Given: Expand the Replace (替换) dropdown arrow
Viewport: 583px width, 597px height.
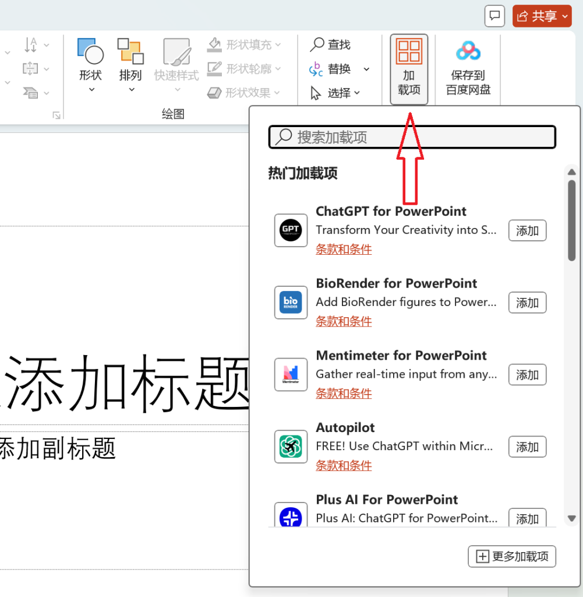Looking at the screenshot, I should [366, 69].
